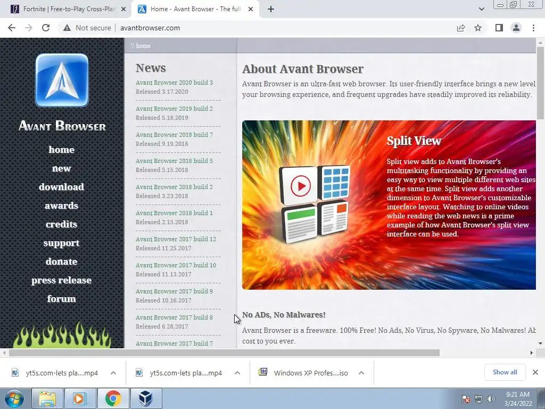Image resolution: width=545 pixels, height=409 pixels.
Task: Open the Chrome profile avatar
Action: pos(516,28)
